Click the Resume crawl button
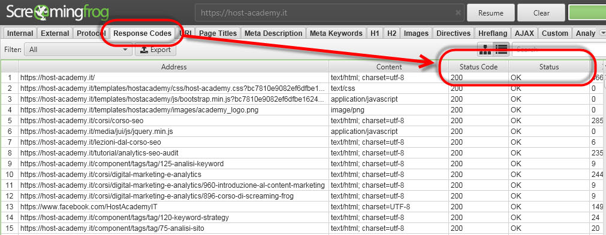606x235 pixels. (490, 13)
